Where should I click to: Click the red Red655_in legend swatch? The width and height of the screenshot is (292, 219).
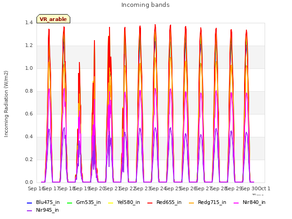(x=150, y=203)
